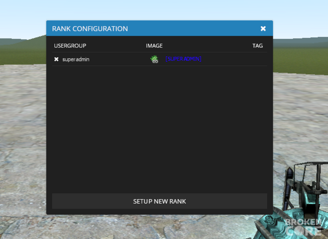The image size is (328, 239).
Task: Close the Rank Configuration dialog
Action: pyautogui.click(x=263, y=28)
